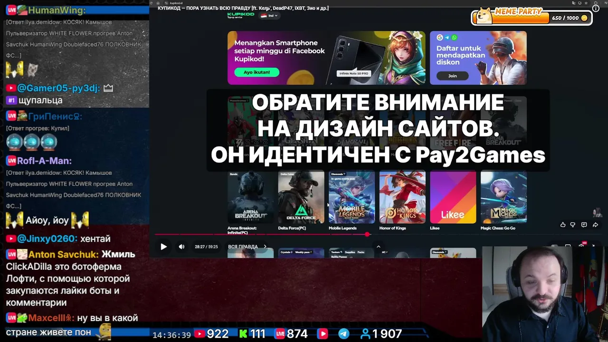608x342 pixels.
Task: Click the red LIVE 874 counter icon
Action: pyautogui.click(x=280, y=334)
